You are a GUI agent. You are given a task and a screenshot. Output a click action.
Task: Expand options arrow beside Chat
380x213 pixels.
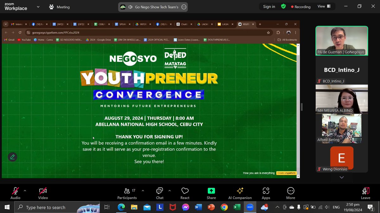click(169, 191)
